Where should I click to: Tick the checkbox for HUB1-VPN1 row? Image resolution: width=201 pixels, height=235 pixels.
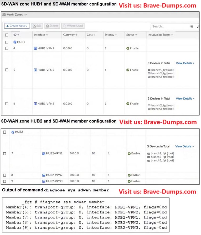pyautogui.click(x=7, y=48)
